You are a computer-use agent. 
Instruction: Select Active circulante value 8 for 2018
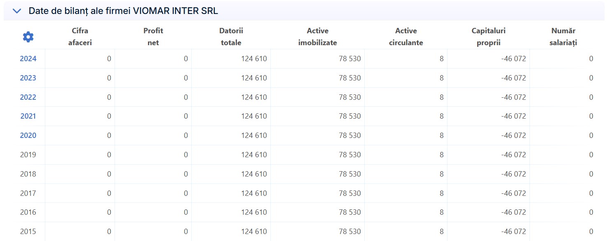(x=442, y=174)
